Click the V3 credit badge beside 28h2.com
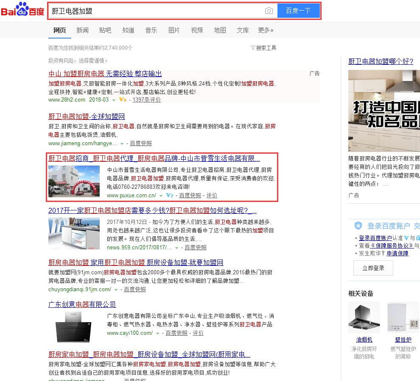The image size is (420, 381). tap(123, 100)
